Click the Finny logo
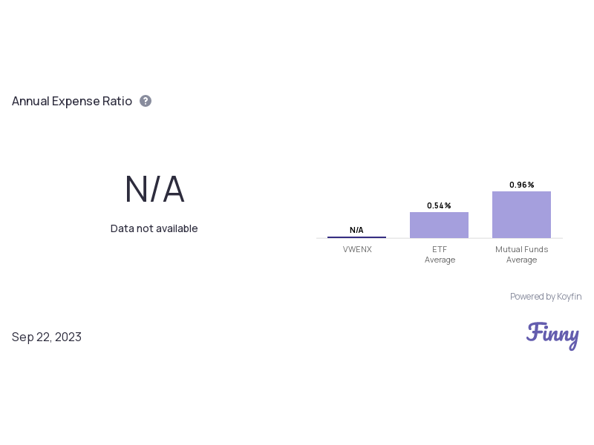The width and height of the screenshot is (594, 445). (552, 335)
